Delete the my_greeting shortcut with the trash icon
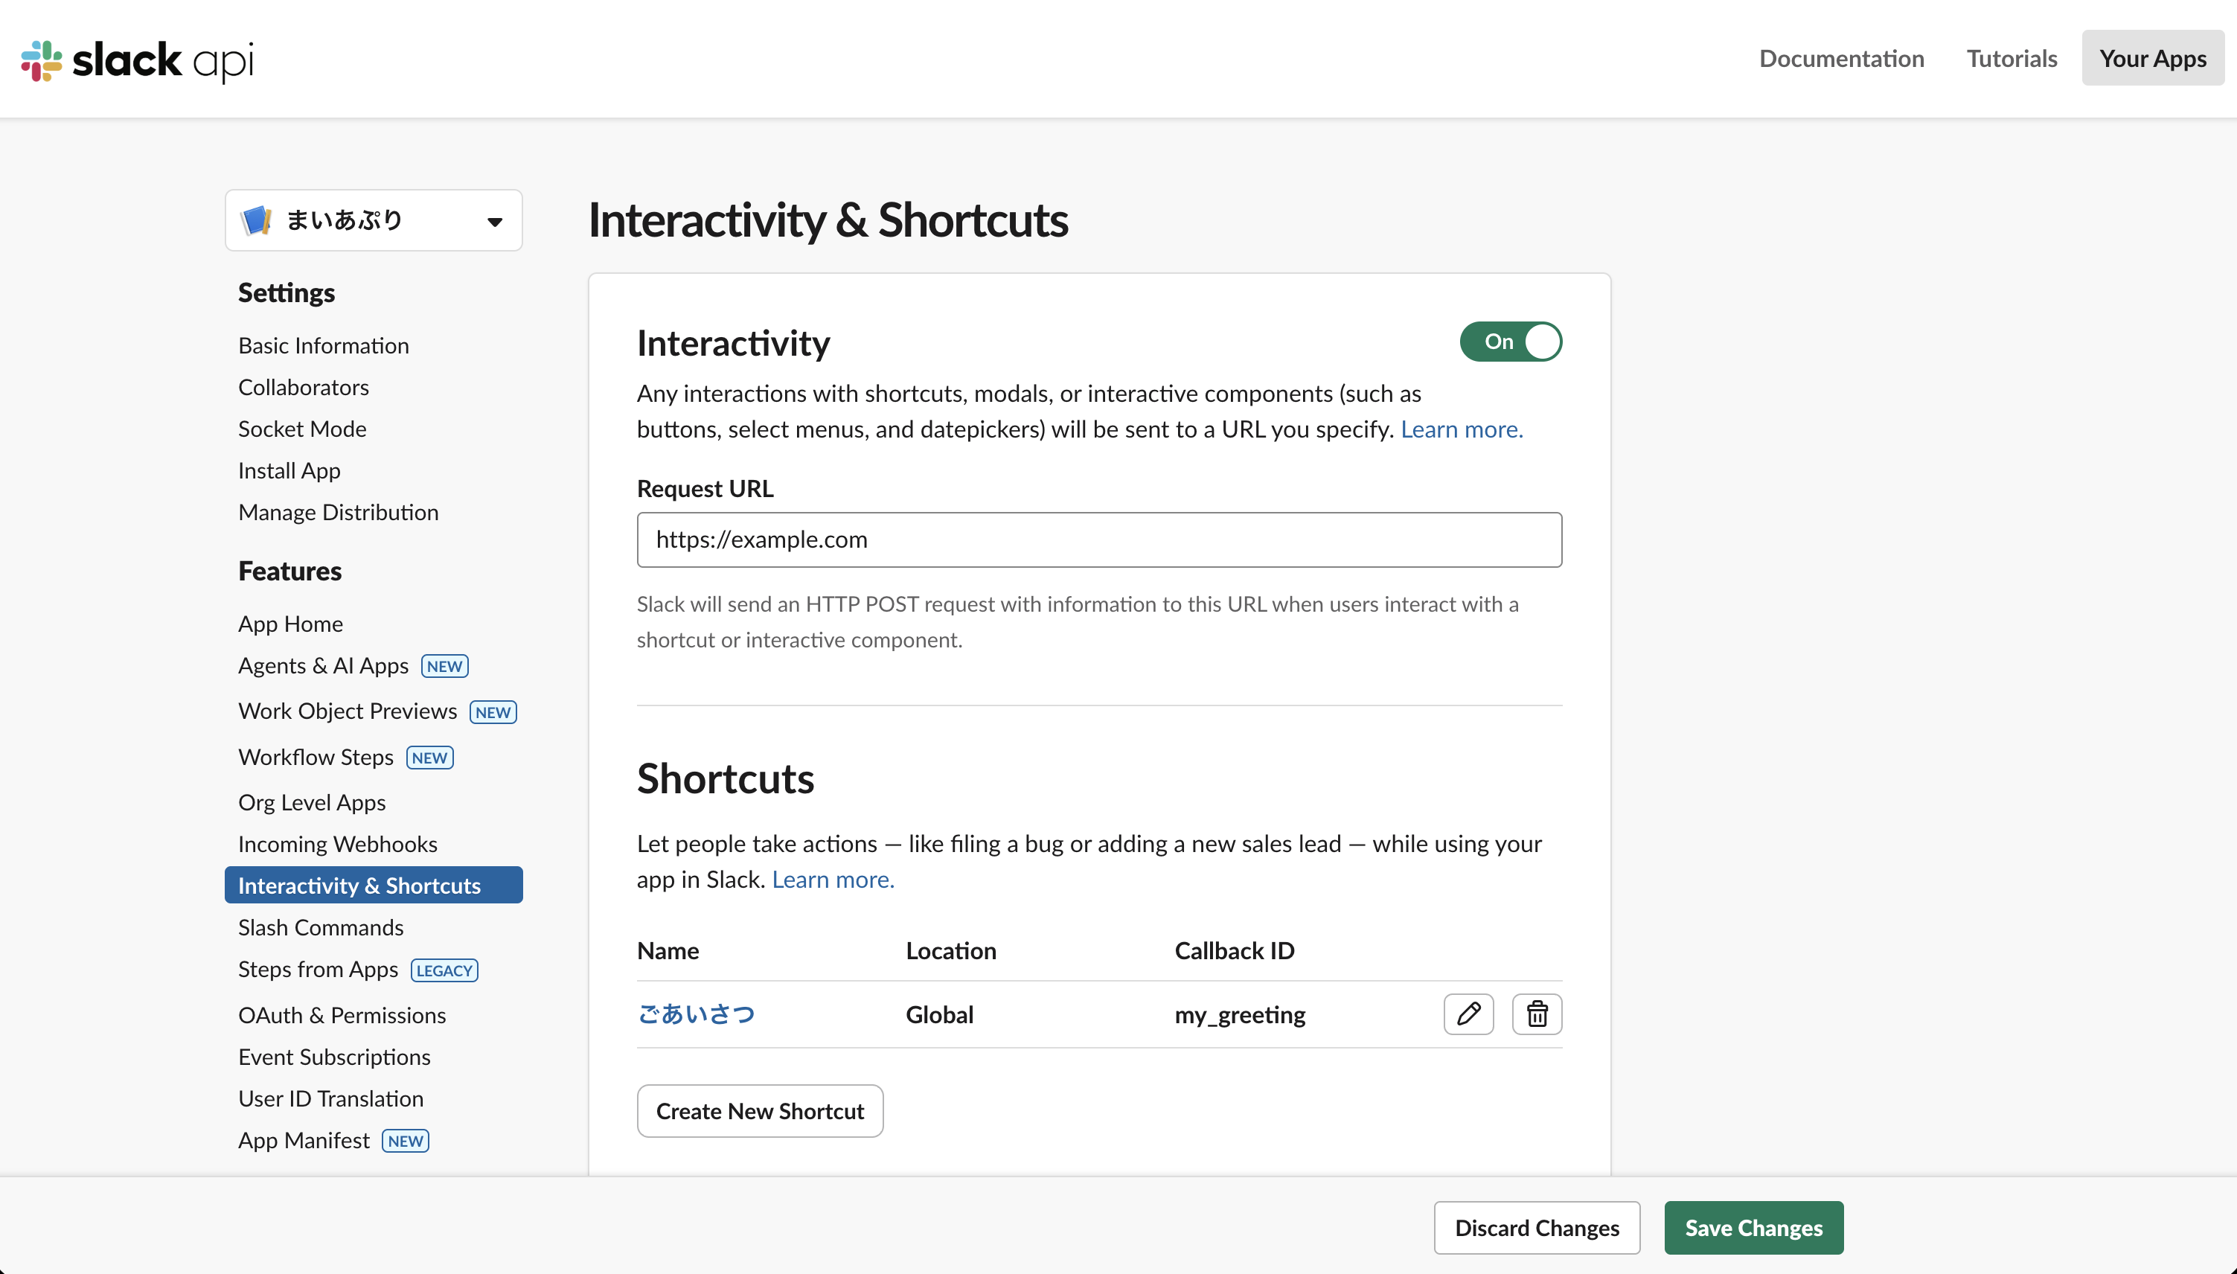This screenshot has width=2237, height=1274. point(1536,1014)
